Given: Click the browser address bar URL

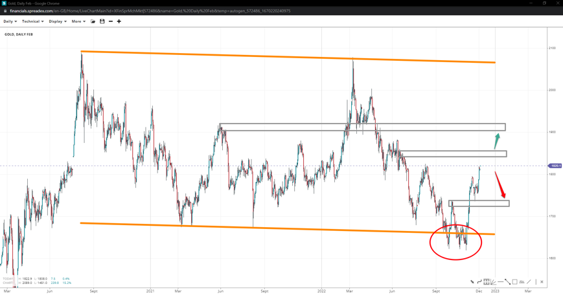Looking at the screenshot, I should point(149,11).
